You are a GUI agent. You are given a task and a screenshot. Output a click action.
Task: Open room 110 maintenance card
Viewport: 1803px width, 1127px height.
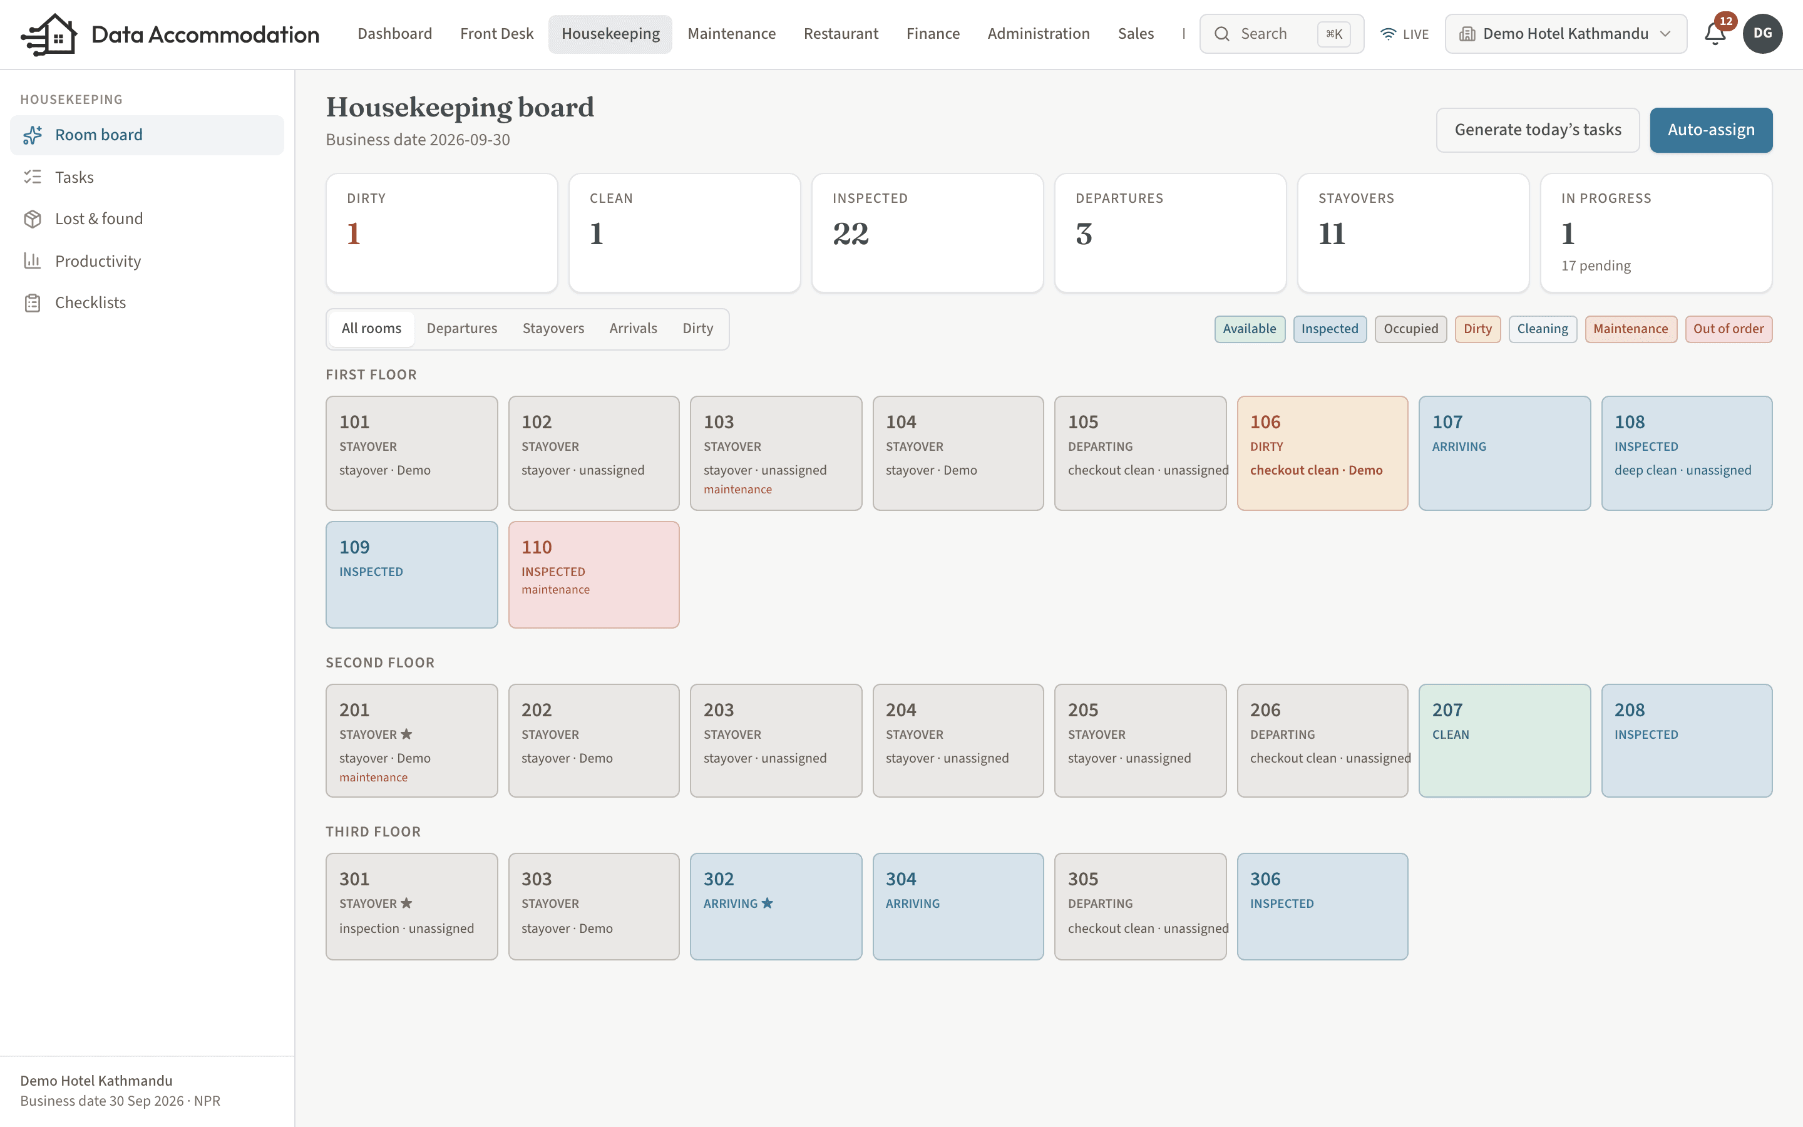(x=593, y=575)
